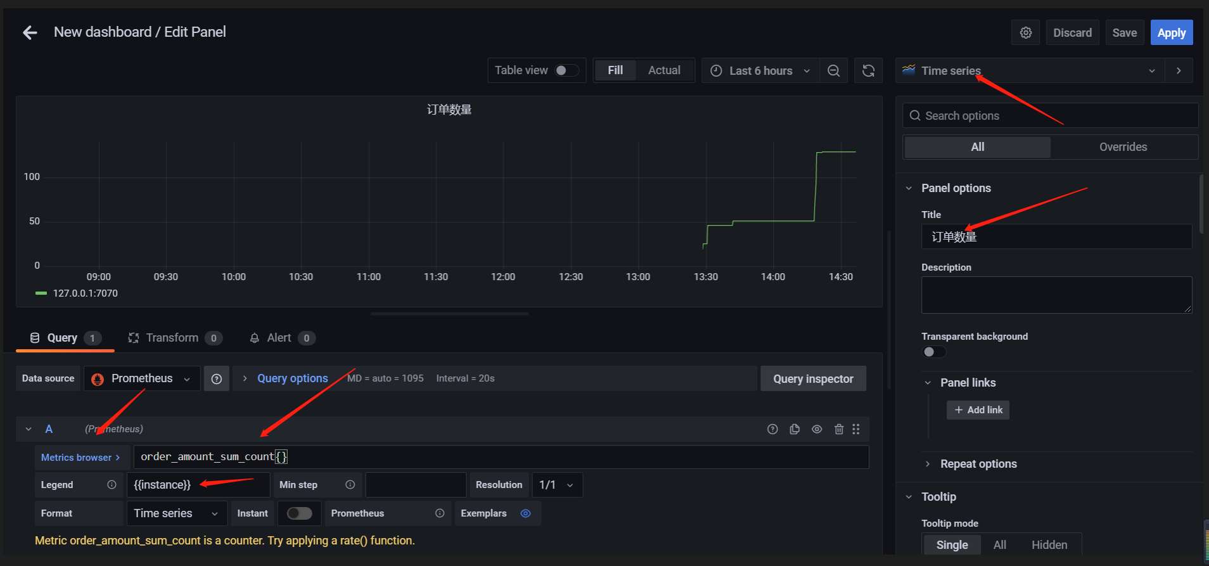Image resolution: width=1209 pixels, height=566 pixels.
Task: Collapse options pane with right chevron
Action: tap(1179, 70)
